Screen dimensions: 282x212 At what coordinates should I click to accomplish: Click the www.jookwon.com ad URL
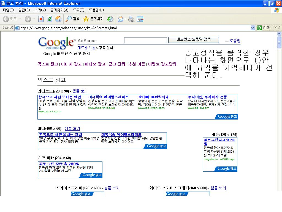pos(151,108)
